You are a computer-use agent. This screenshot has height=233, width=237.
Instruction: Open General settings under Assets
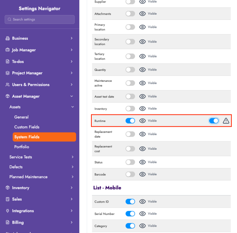click(x=21, y=117)
